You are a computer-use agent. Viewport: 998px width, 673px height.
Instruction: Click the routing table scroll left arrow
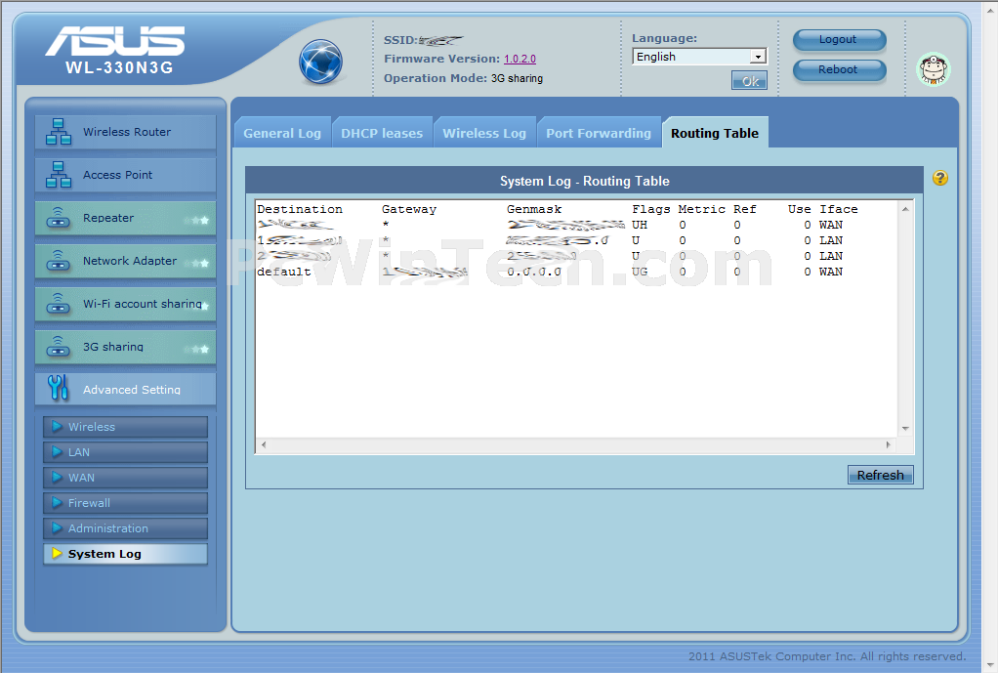click(264, 445)
